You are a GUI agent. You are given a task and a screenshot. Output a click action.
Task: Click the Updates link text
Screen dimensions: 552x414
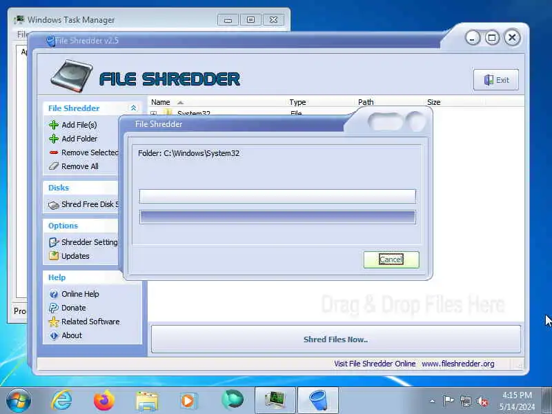[x=75, y=256]
